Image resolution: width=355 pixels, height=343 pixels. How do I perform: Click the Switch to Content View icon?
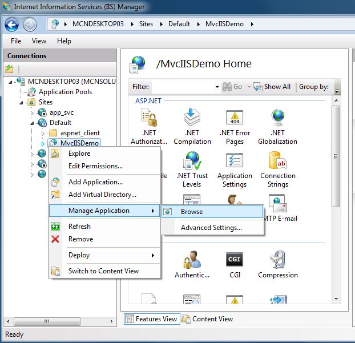coord(55,271)
